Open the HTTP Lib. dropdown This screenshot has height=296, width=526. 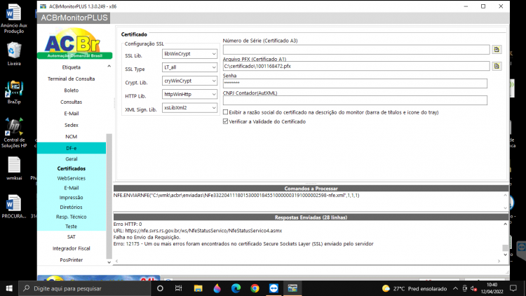[x=189, y=94]
